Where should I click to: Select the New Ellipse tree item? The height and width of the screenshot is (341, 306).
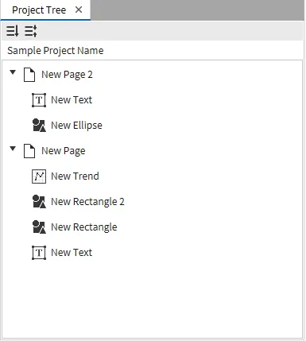point(76,126)
